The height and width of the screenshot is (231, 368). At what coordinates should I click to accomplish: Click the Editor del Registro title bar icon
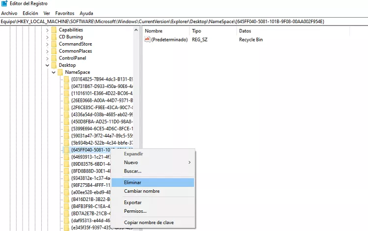[4, 4]
